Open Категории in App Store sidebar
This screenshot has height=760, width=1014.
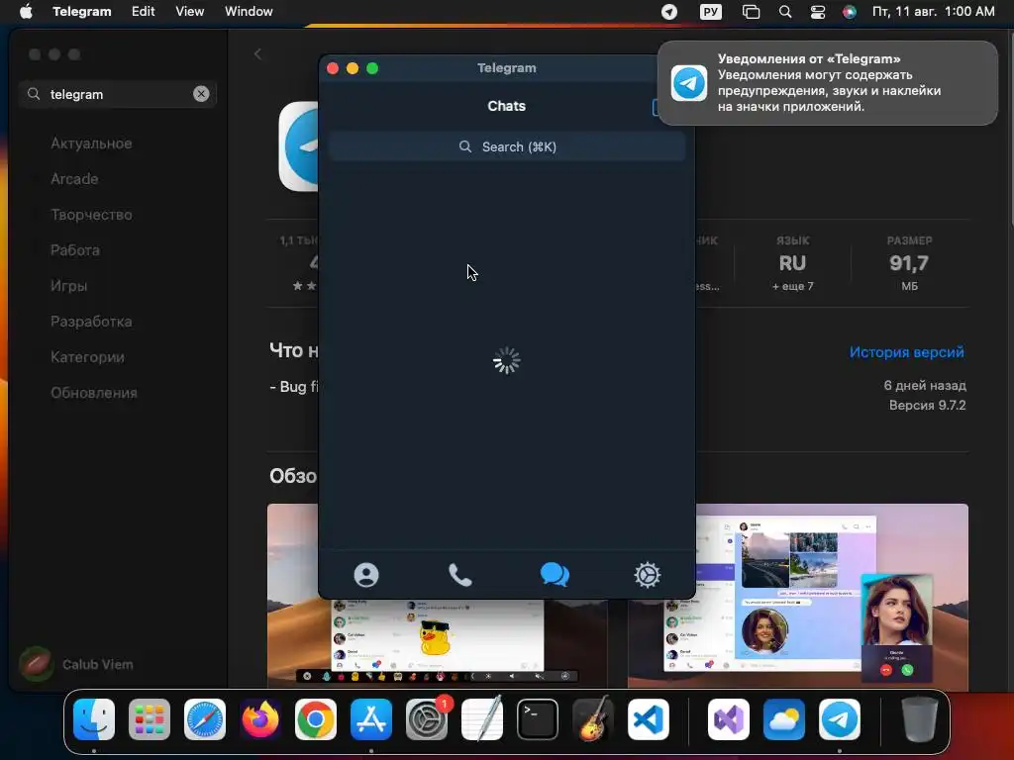pos(87,356)
